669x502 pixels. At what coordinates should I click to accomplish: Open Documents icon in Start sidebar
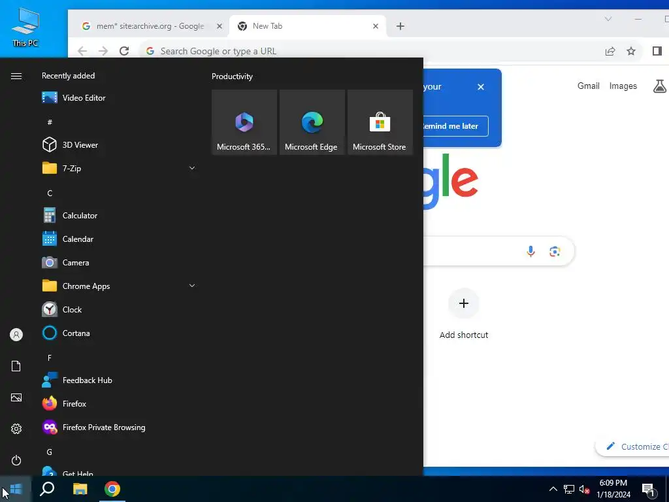coord(16,366)
